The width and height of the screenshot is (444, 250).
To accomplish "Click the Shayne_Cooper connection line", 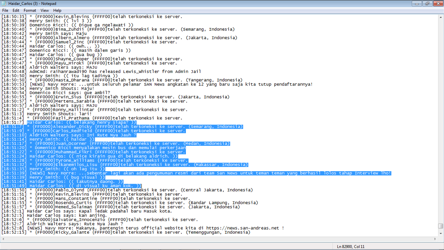I will point(92,59).
